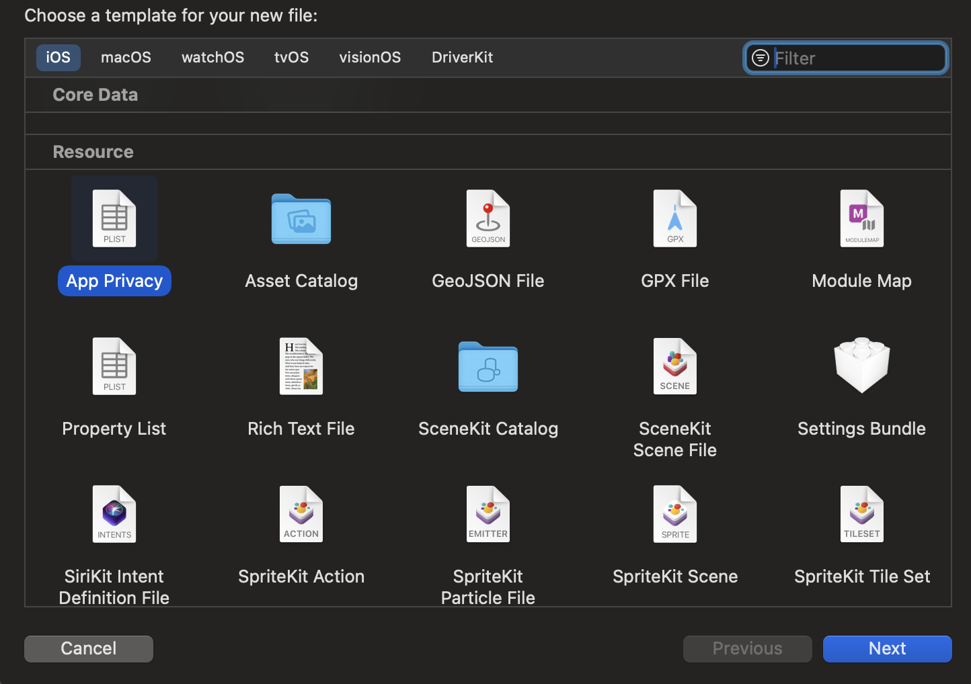
Task: Click the Asset Catalog label
Action: pyautogui.click(x=301, y=281)
